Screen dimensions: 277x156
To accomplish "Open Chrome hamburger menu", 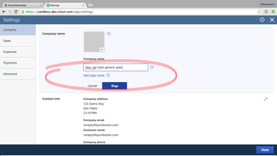I will click(x=273, y=12).
